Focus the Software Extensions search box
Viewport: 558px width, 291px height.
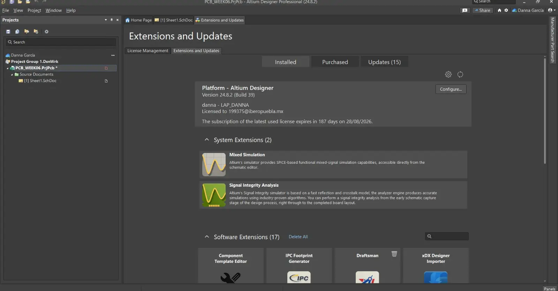coord(447,236)
